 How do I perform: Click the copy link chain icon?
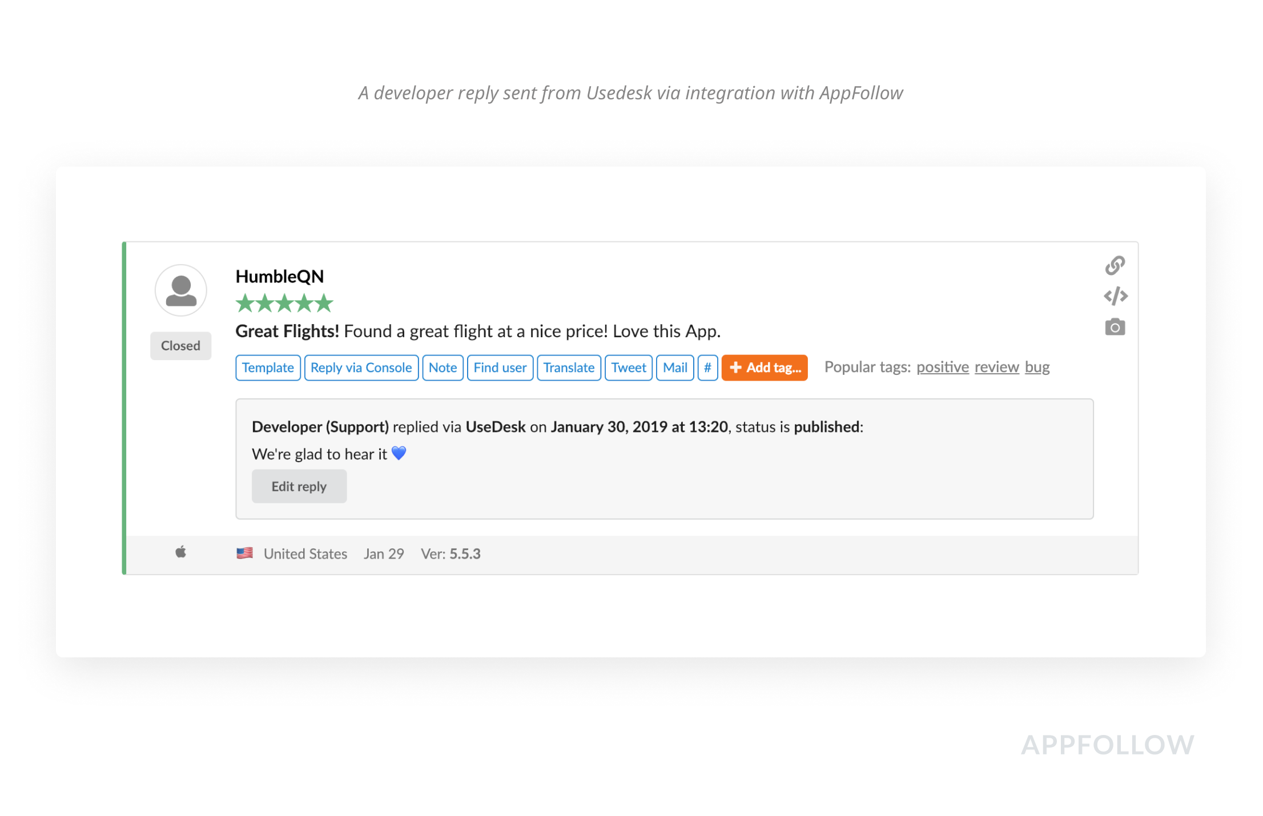click(1115, 265)
